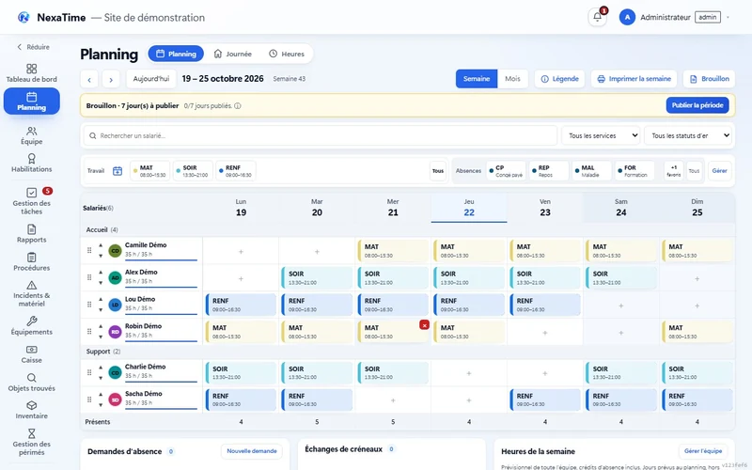This screenshot has width=752, height=470.
Task: Open the Équipements section
Action: point(32,326)
